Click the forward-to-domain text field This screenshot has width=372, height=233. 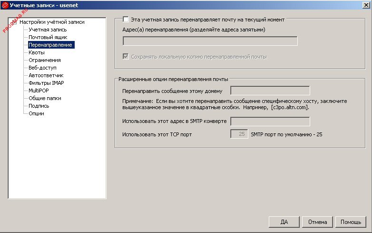pos(270,91)
